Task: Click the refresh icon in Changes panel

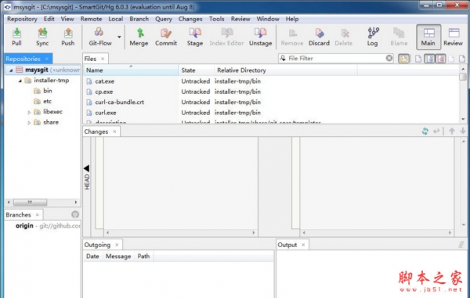Action: pyautogui.click(x=425, y=131)
